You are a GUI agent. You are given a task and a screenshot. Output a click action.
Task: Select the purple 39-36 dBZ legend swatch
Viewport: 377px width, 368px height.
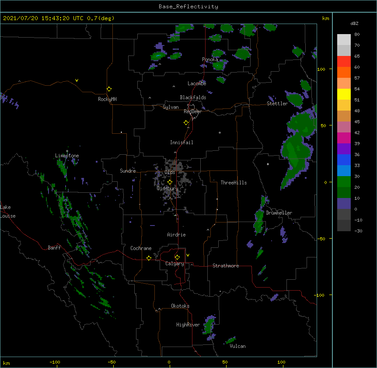coord(344,149)
